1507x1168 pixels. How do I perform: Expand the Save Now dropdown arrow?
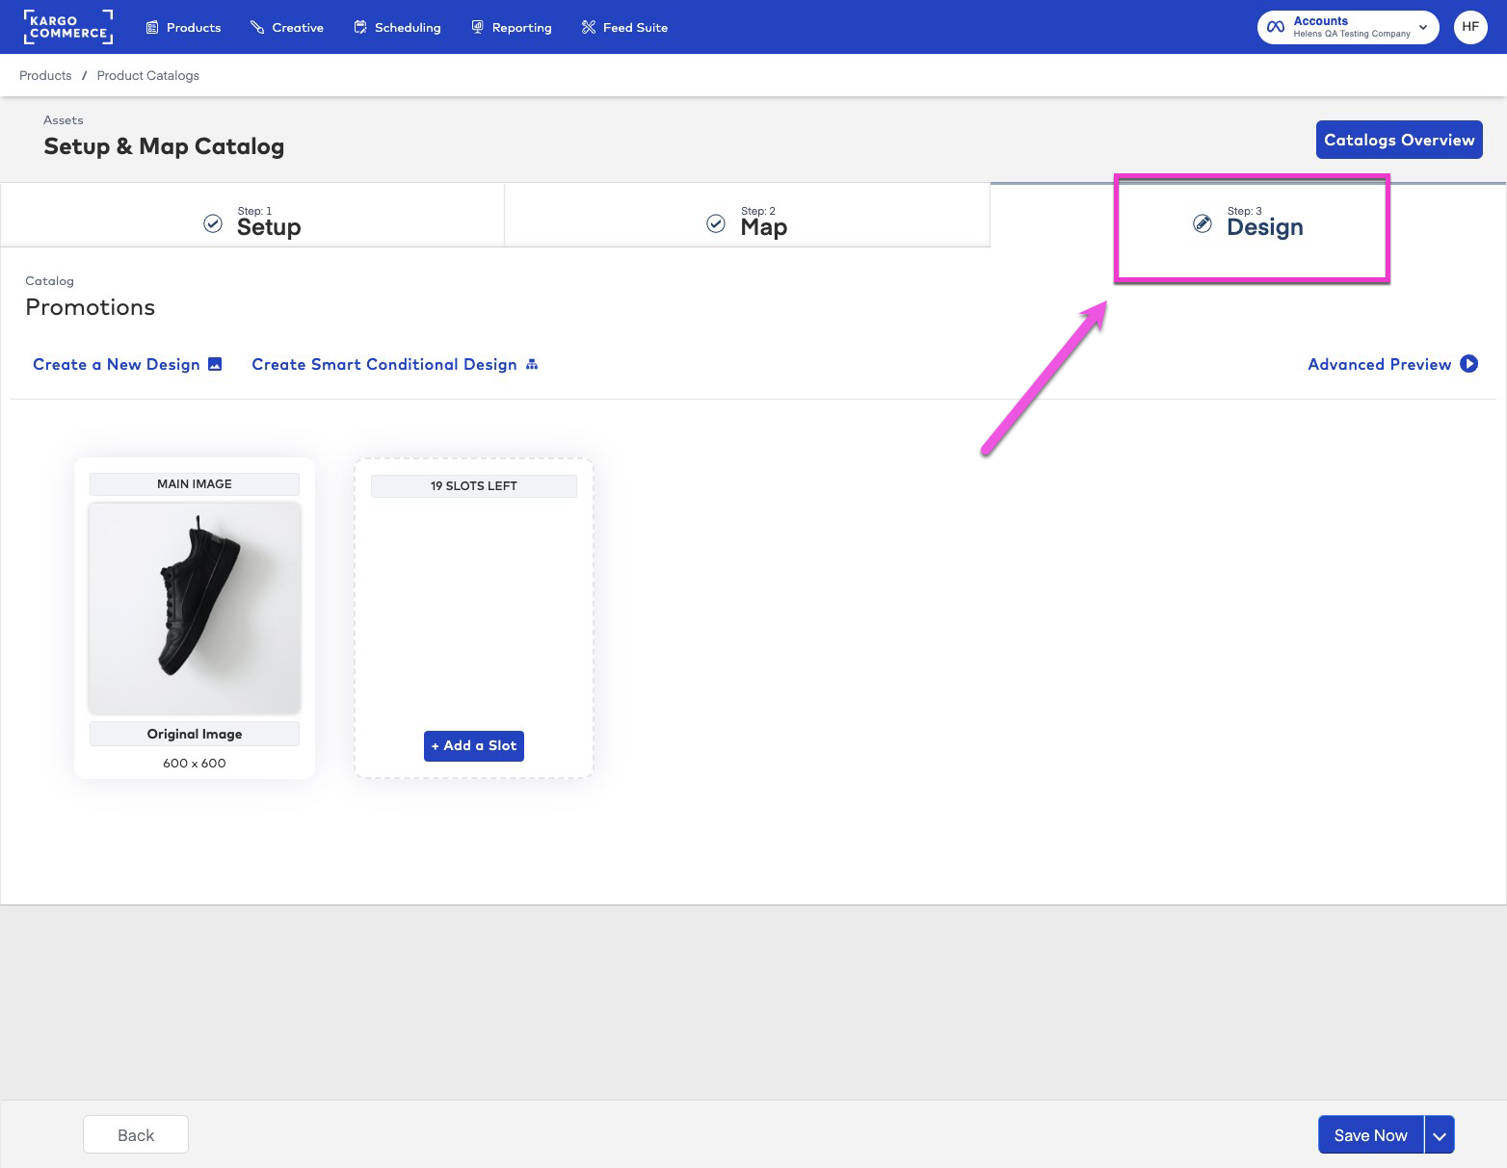point(1439,1134)
